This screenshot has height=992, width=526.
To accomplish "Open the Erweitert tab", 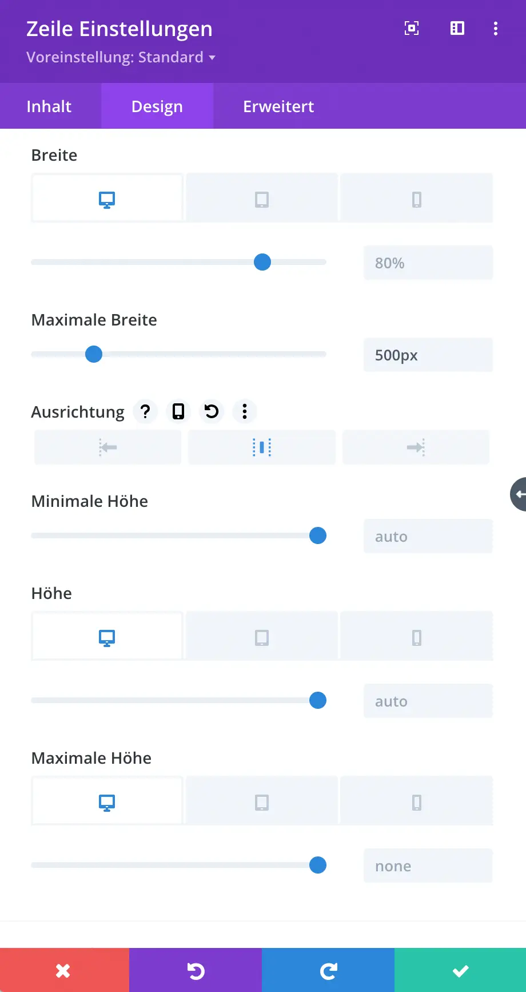I will coord(278,106).
